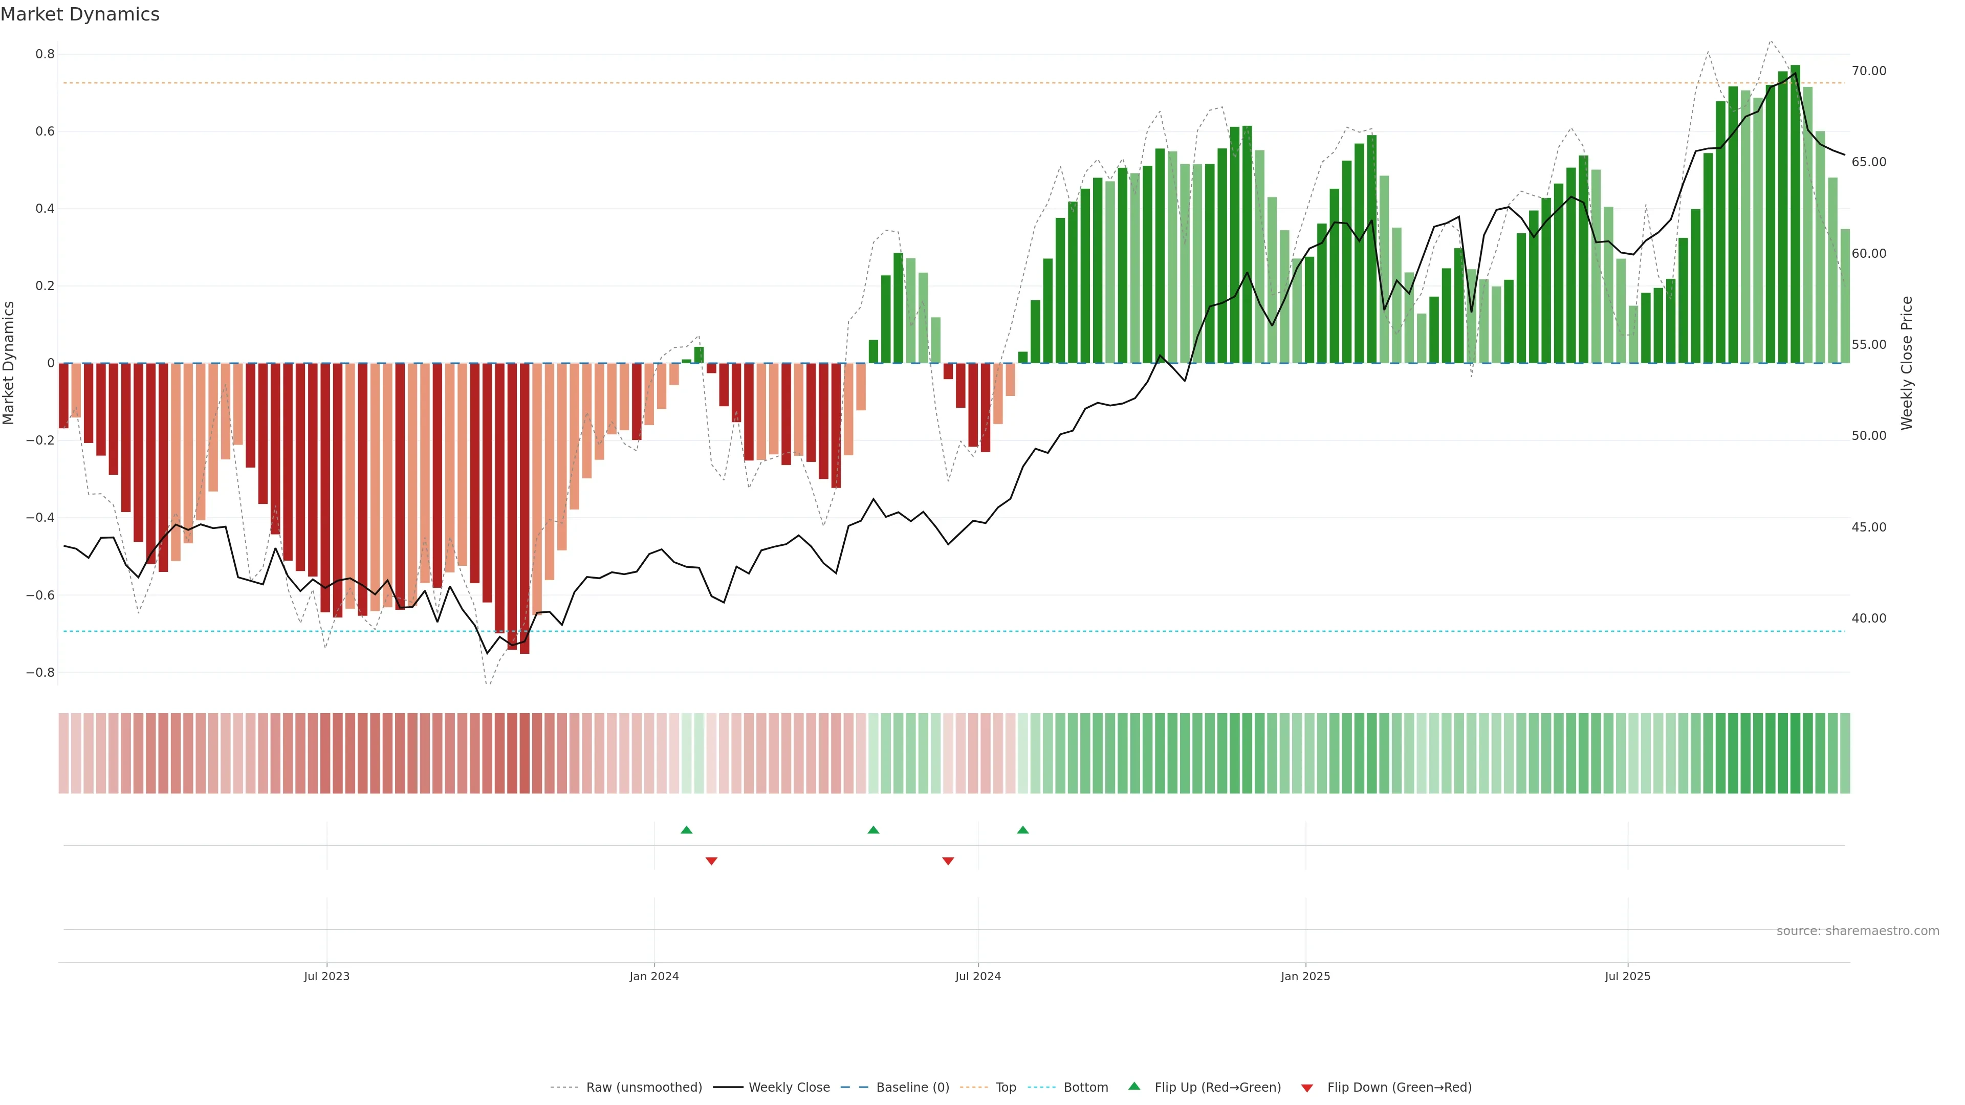Click the Market Dynamics chart title
Screen dimensions: 1965x1105
tap(80, 14)
